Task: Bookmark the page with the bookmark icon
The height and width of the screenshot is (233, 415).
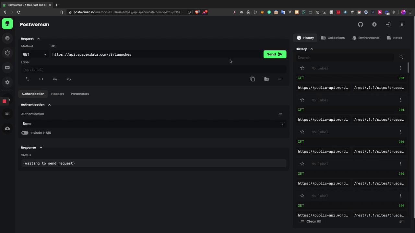Action: coord(62,12)
